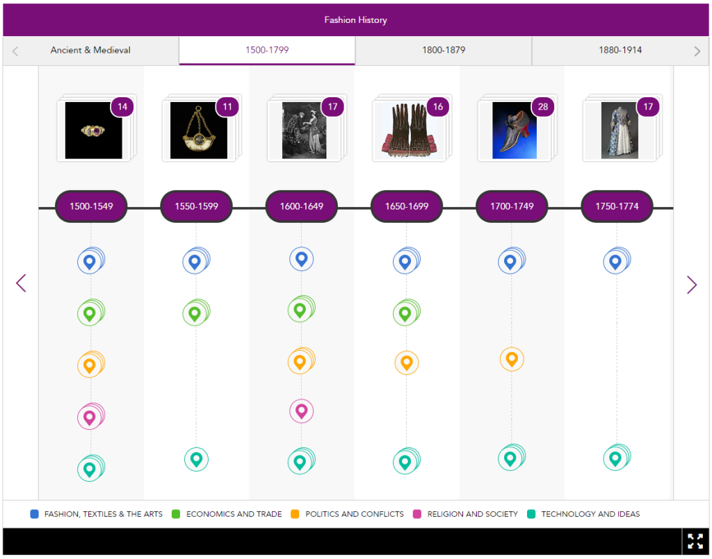Click teal Technology pin under 1750-1774
Image resolution: width=712 pixels, height=559 pixels.
coord(615,458)
